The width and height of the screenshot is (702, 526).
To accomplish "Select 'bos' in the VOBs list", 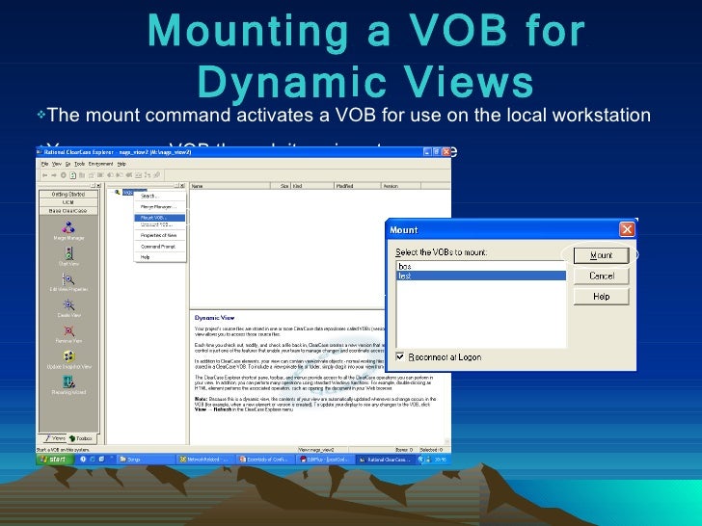I will pyautogui.click(x=481, y=266).
